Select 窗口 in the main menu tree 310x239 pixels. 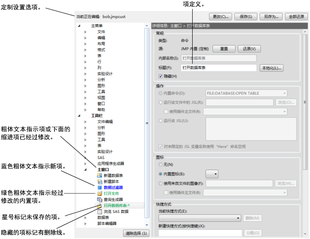click(x=101, y=103)
